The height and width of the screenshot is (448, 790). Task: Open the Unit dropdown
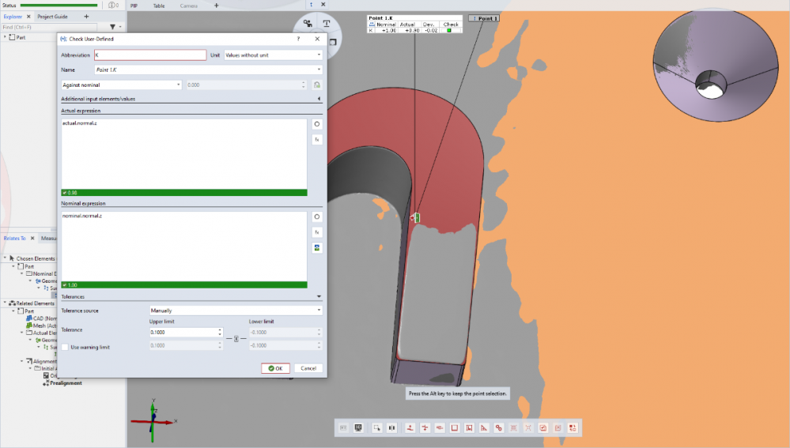pyautogui.click(x=273, y=55)
